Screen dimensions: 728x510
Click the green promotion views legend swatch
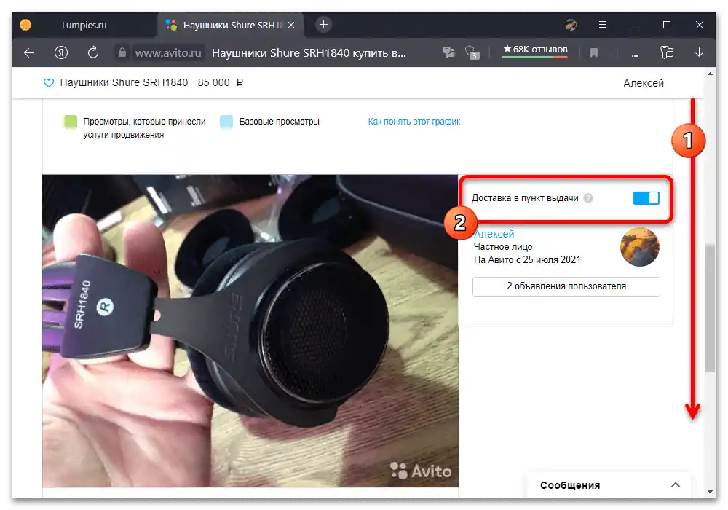coord(70,122)
